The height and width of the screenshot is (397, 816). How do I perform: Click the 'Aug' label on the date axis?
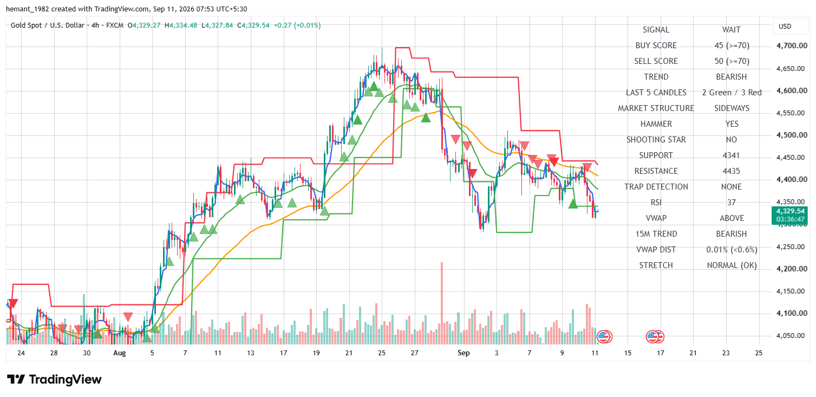point(120,353)
